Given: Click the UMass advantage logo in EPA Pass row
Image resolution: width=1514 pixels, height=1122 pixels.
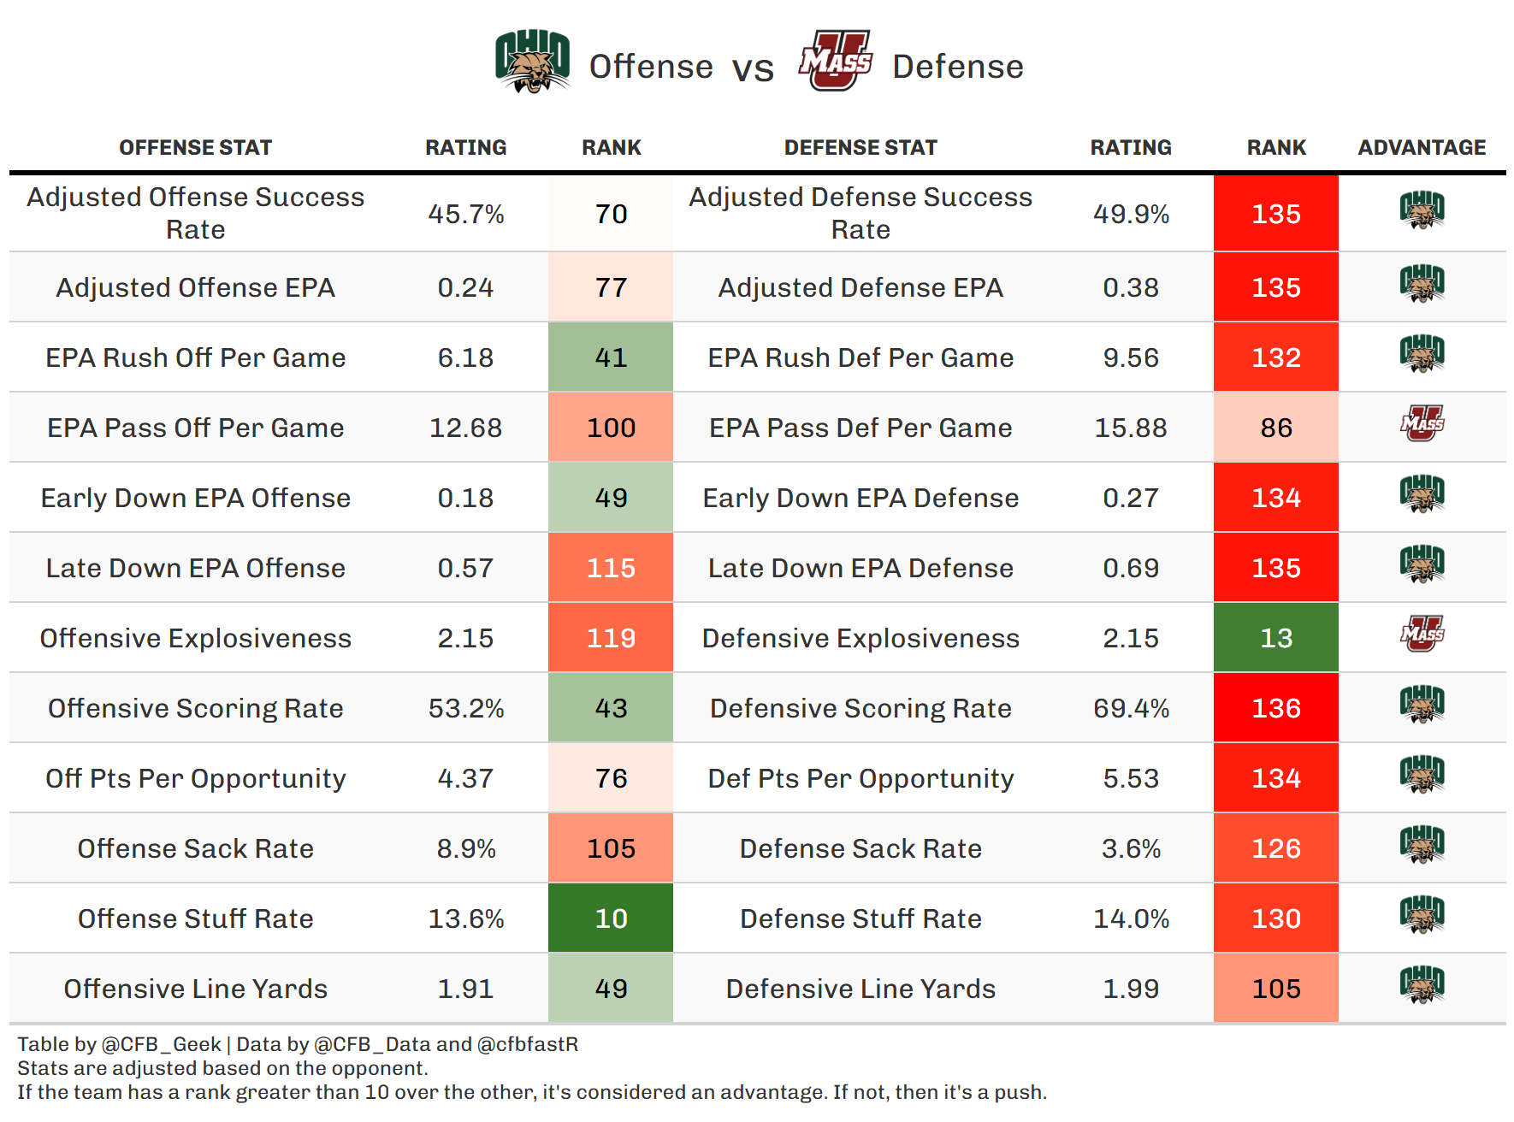Looking at the screenshot, I should click(x=1422, y=424).
